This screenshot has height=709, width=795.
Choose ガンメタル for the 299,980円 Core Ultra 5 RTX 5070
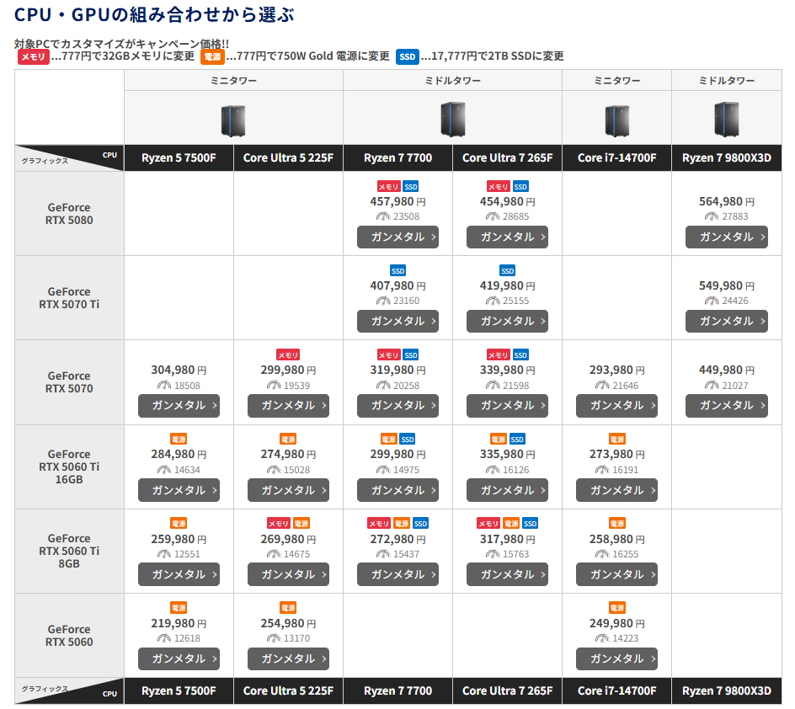(x=288, y=405)
